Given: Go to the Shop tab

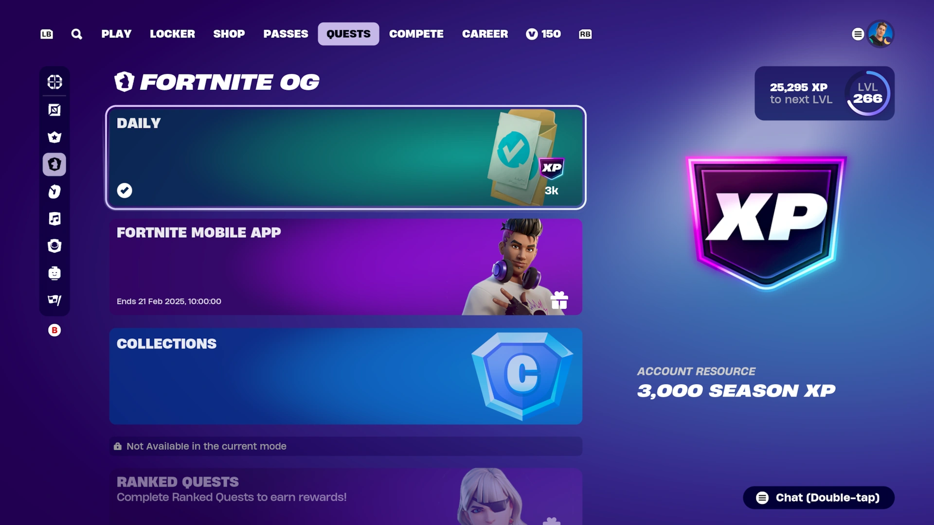Looking at the screenshot, I should pos(229,34).
